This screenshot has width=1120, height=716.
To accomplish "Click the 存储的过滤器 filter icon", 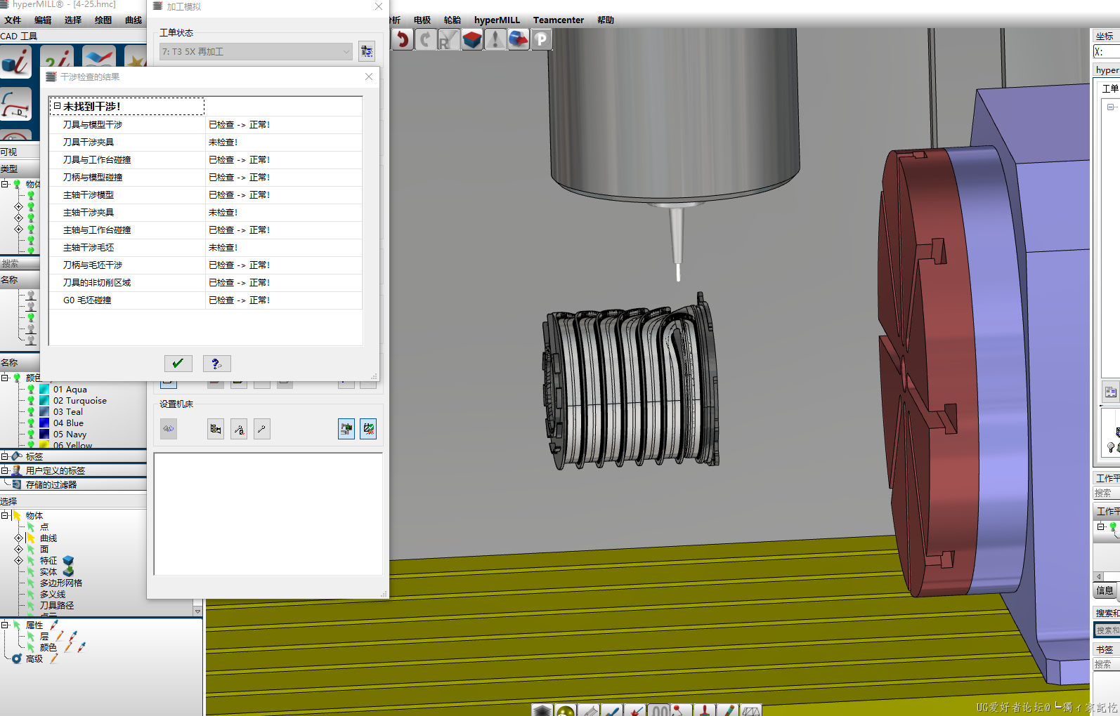I will [17, 484].
